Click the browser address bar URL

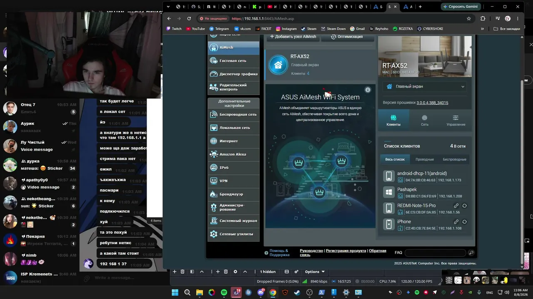point(263,19)
